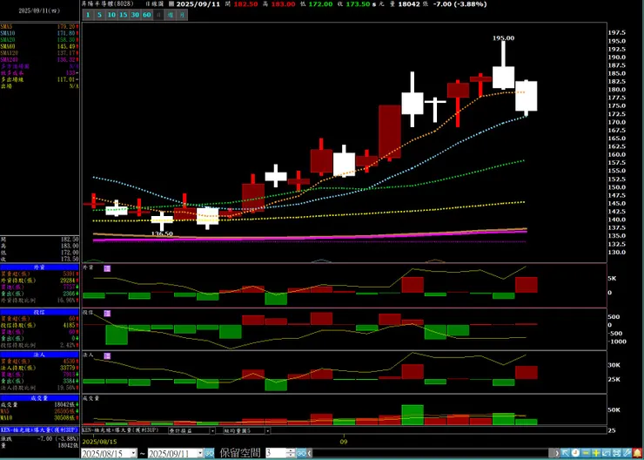Image resolution: width=644 pixels, height=460 pixels.
Task: Select the 15-minute timeframe tab
Action: point(124,15)
